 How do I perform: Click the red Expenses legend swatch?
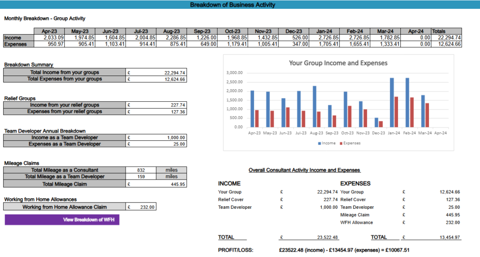(x=341, y=144)
